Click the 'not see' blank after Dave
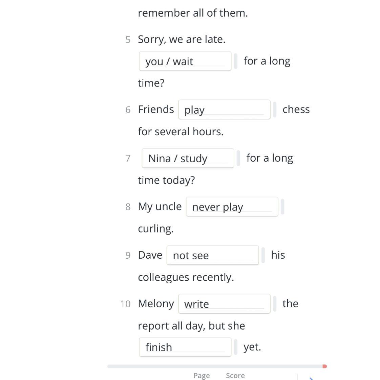This screenshot has height=380, width=380. pyautogui.click(x=213, y=255)
